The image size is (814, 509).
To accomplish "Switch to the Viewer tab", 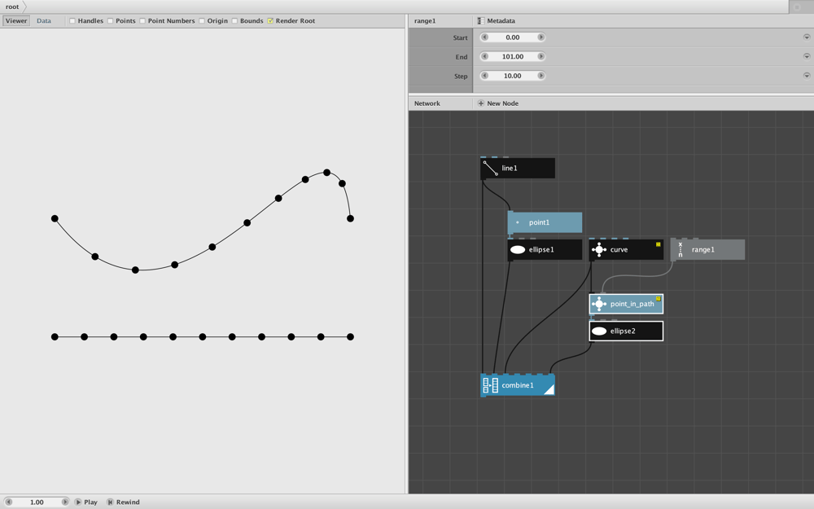I will 16,21.
